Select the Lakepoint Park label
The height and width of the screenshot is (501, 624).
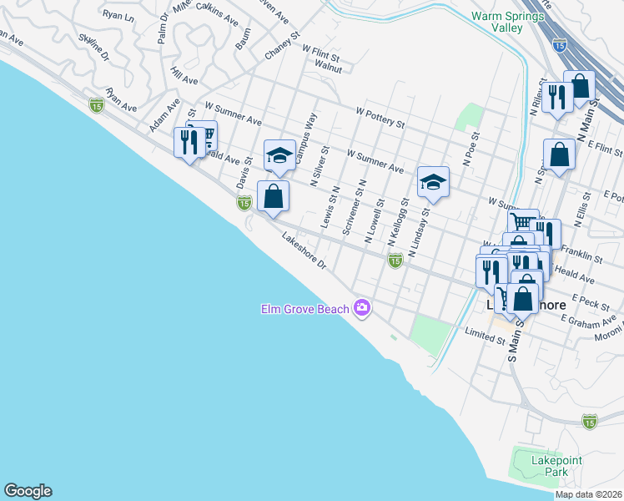pos(556,466)
